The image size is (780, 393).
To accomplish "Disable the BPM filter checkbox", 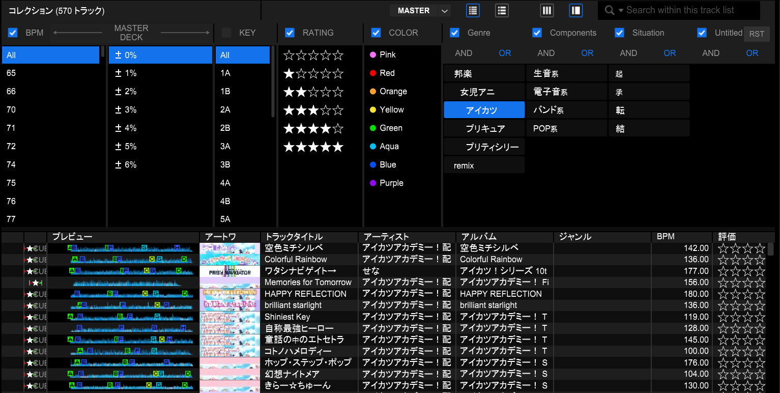I will click(x=13, y=33).
